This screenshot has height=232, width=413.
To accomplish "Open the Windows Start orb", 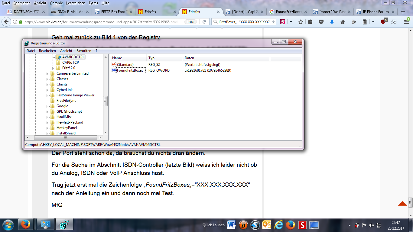I will click(8, 225).
